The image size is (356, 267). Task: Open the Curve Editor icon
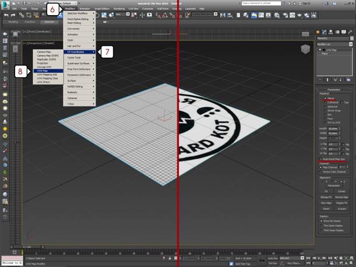tap(261, 15)
